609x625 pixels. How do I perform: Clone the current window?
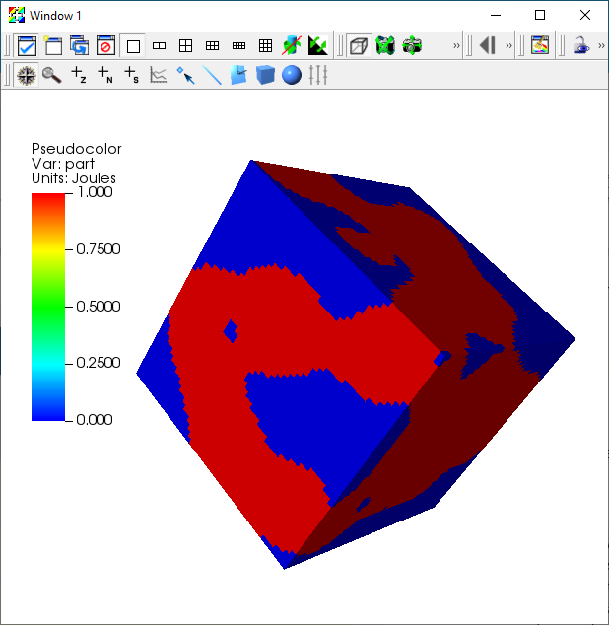click(x=79, y=45)
